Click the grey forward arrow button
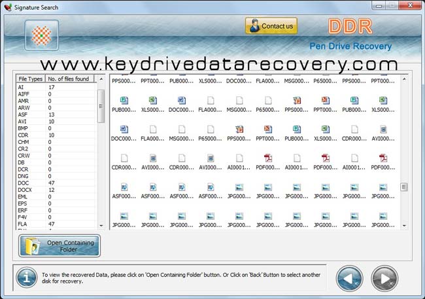 click(384, 278)
